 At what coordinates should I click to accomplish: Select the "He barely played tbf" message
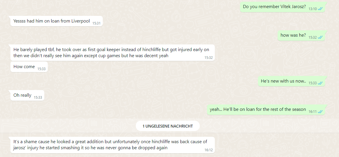pyautogui.click(x=112, y=53)
